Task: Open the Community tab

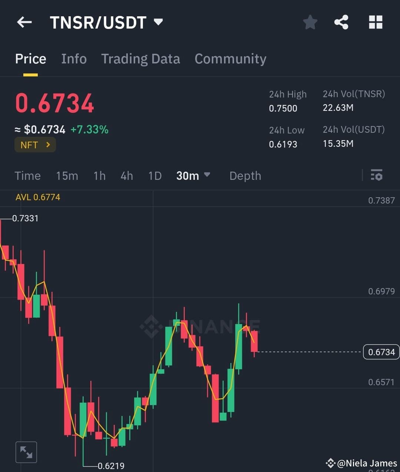Action: coord(230,59)
